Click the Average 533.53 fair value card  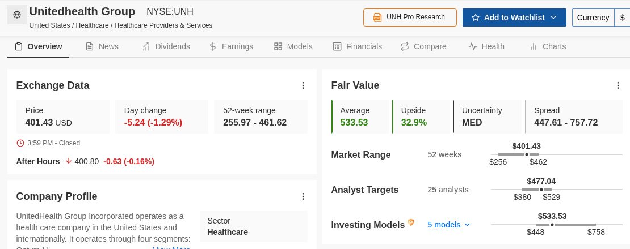click(361, 117)
